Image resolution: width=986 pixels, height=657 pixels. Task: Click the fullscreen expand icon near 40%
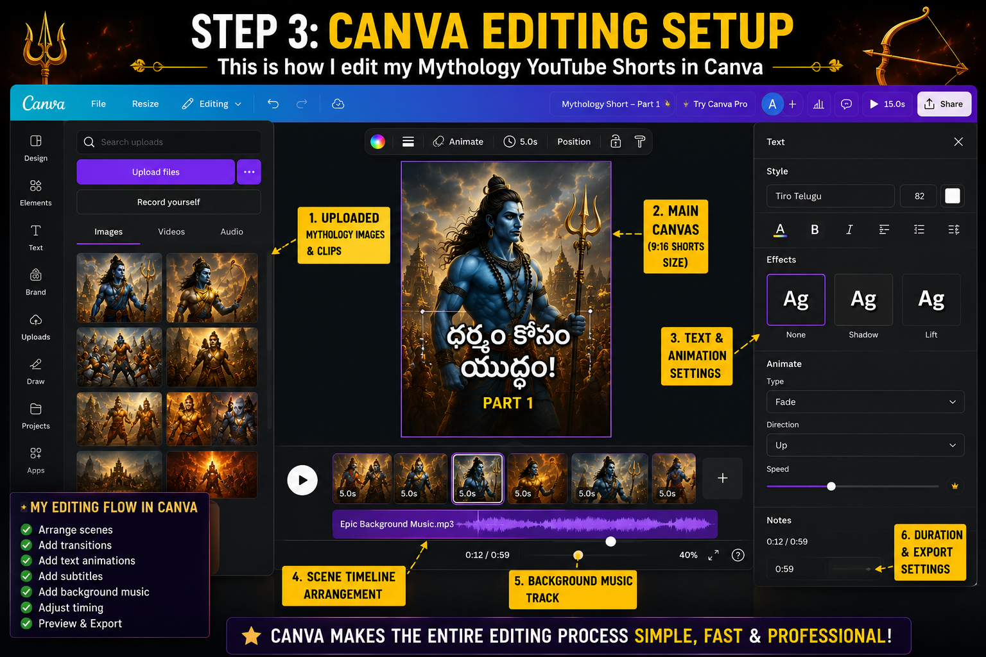pyautogui.click(x=713, y=555)
